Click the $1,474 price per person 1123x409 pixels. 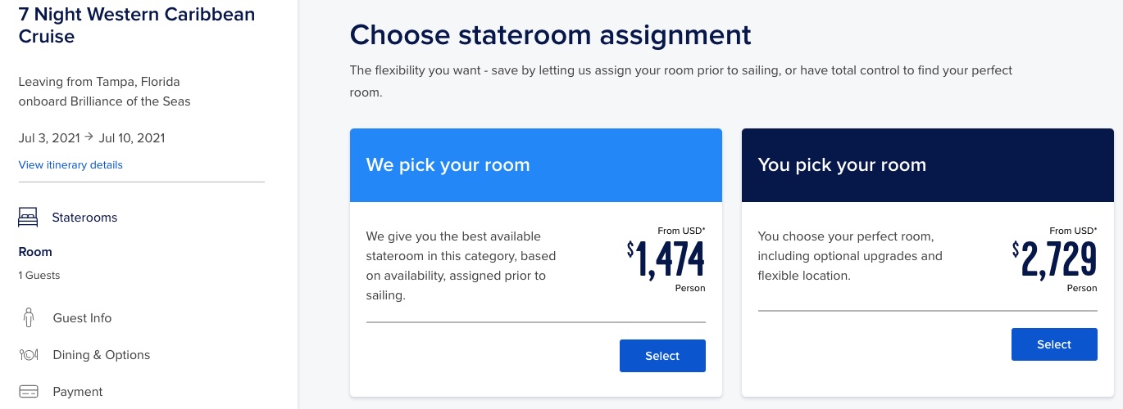666,260
